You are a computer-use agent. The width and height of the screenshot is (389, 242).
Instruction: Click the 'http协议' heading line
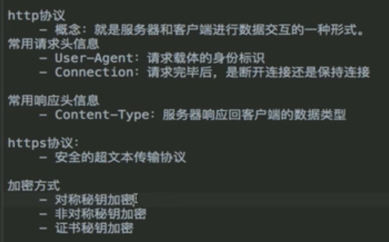(36, 16)
